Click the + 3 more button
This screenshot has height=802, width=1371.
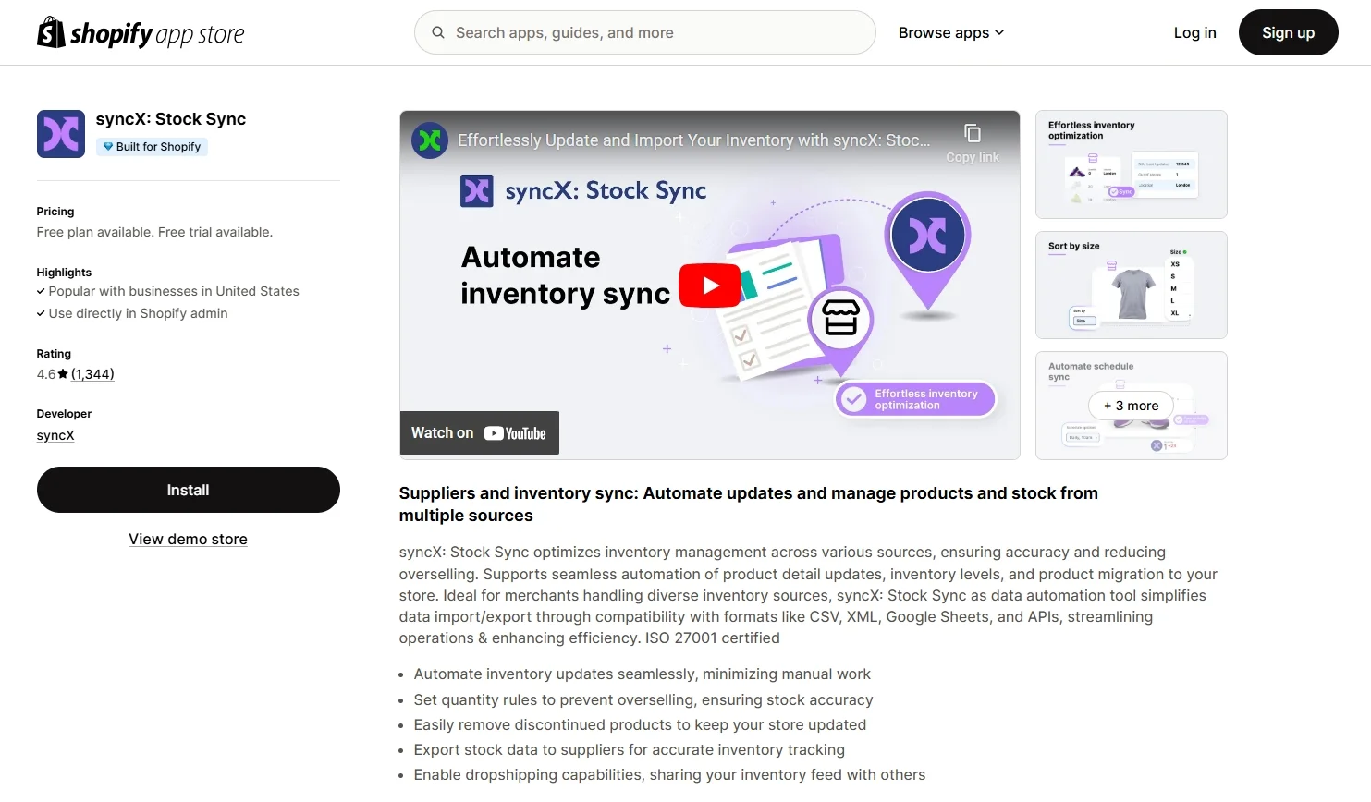coord(1132,406)
